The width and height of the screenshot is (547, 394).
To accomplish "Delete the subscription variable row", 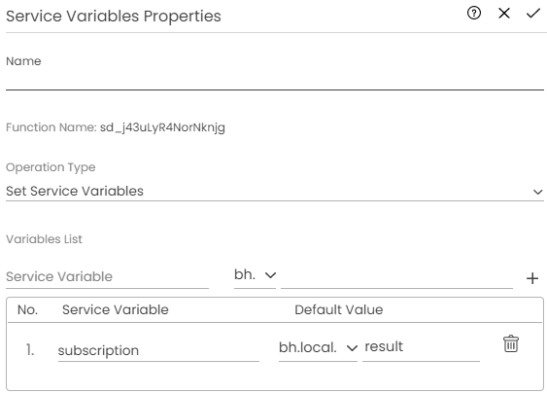I will point(511,343).
